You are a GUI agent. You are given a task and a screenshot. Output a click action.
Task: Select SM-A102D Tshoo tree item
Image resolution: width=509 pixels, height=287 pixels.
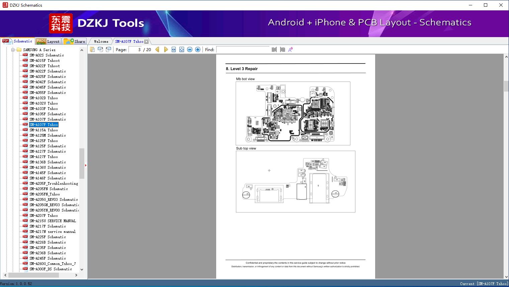[x=44, y=98]
